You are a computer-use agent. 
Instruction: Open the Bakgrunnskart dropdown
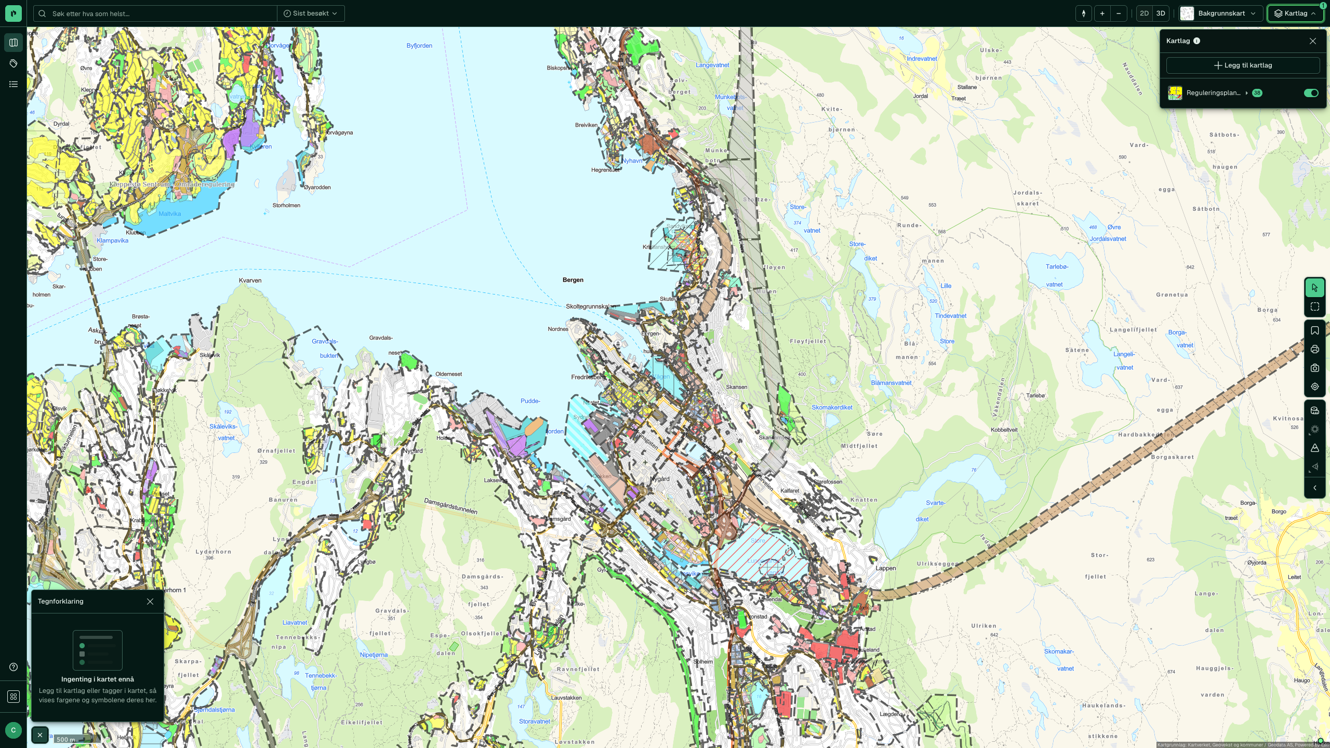pos(1221,14)
